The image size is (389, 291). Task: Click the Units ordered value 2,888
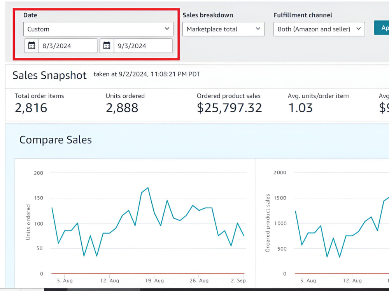coord(122,108)
